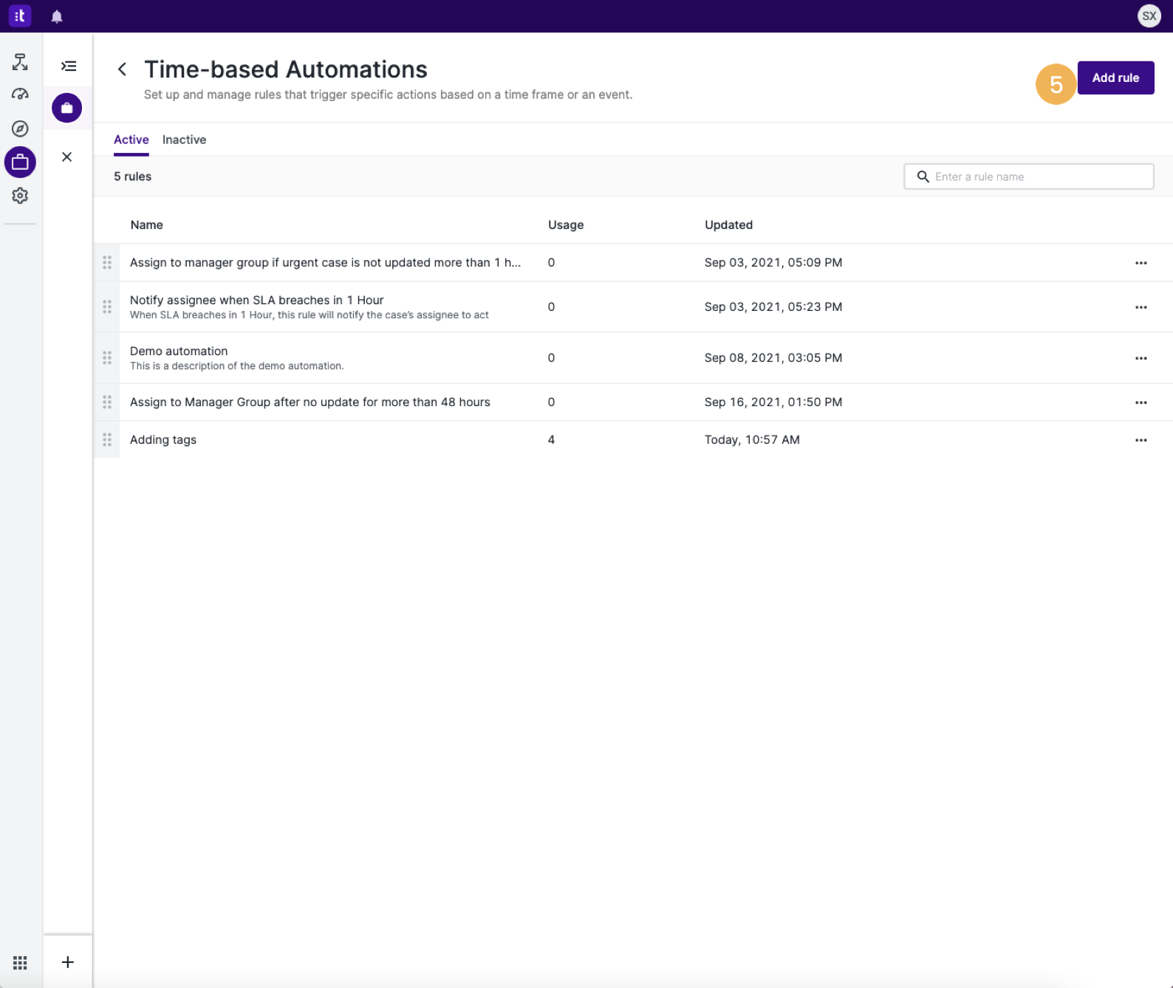Open the SX user avatar menu
The width and height of the screenshot is (1173, 988).
(x=1149, y=16)
